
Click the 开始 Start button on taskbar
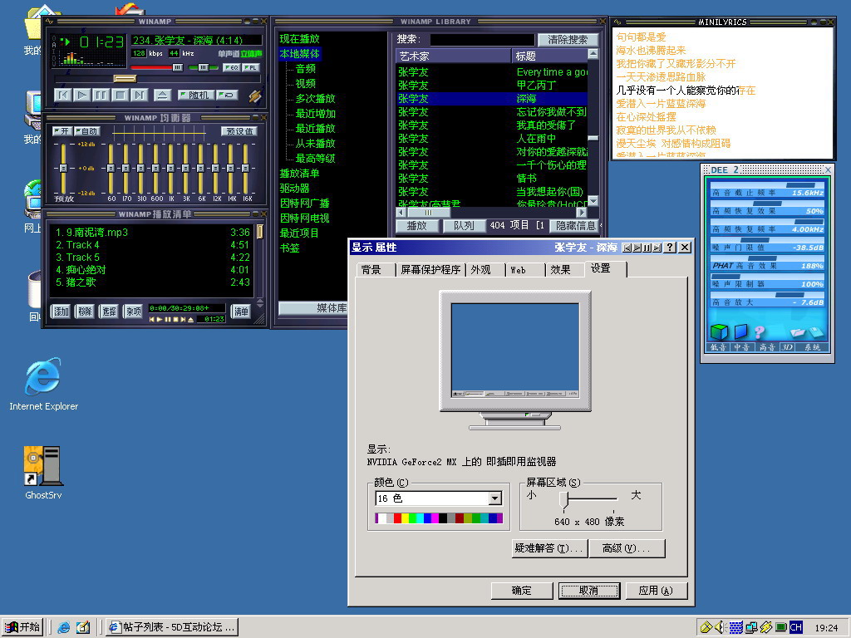22,627
